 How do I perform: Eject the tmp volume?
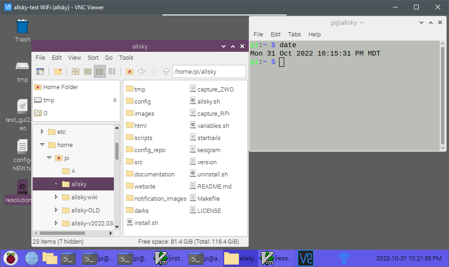pyautogui.click(x=115, y=100)
